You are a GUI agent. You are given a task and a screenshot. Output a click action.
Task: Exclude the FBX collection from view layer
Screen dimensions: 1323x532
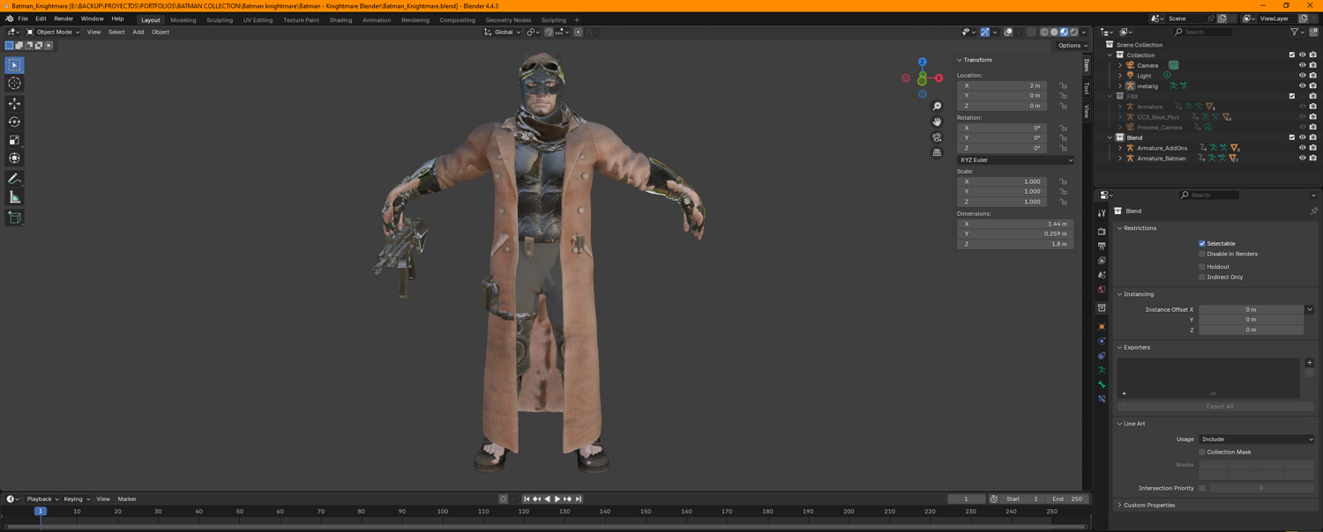pyautogui.click(x=1292, y=96)
